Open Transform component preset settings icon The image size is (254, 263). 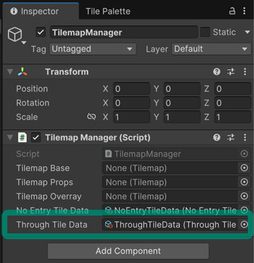point(231,71)
